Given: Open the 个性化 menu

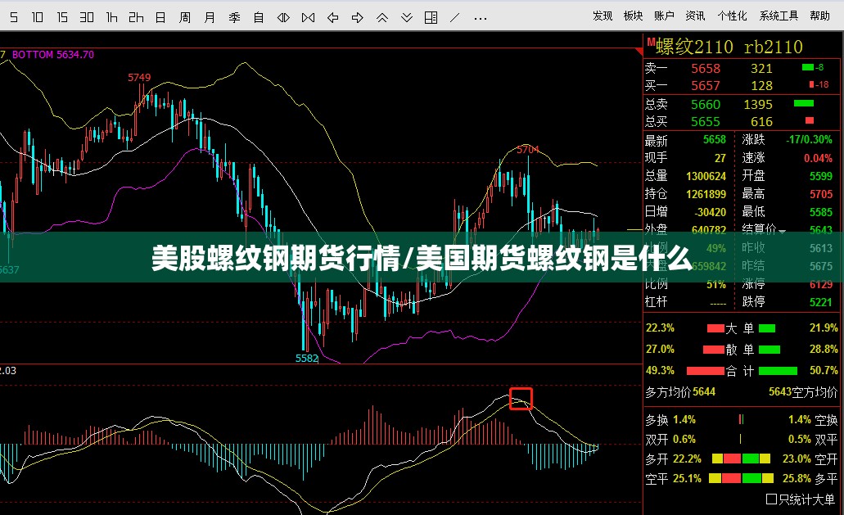Looking at the screenshot, I should pos(732,16).
